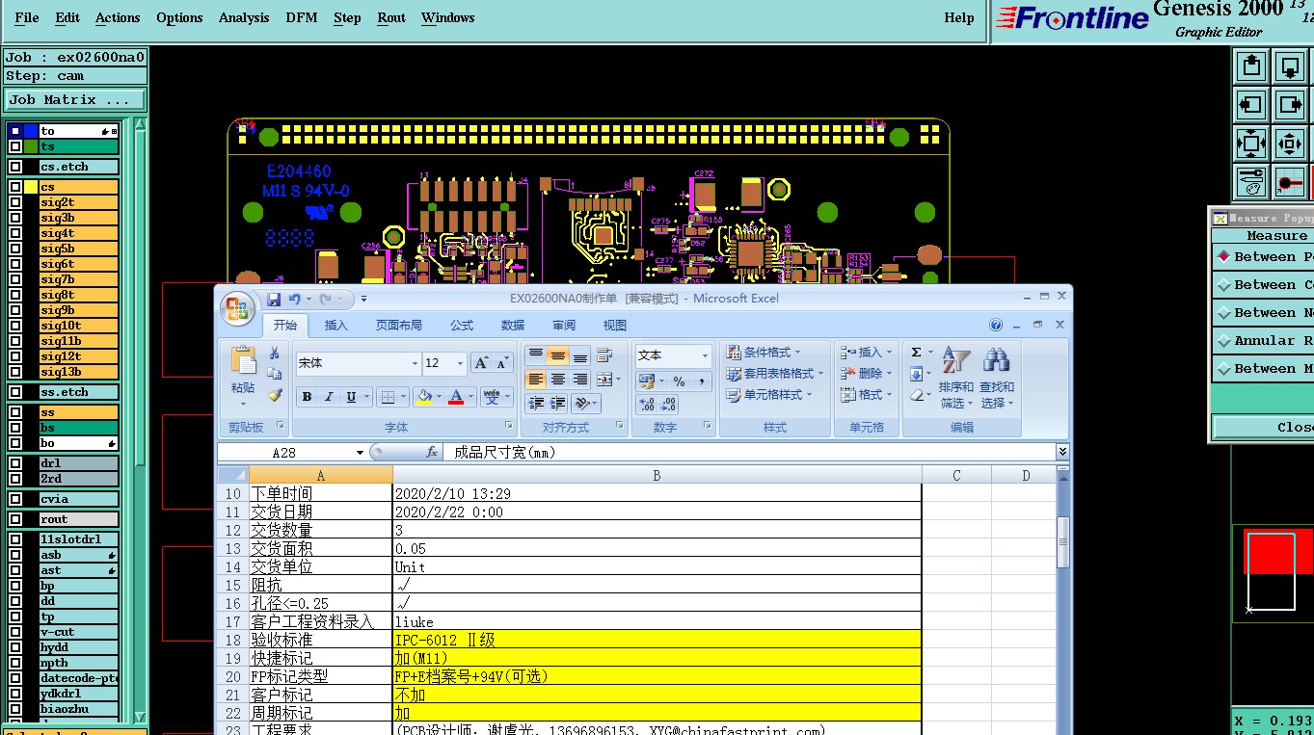
Task: Click the blue color swatch of layer to
Action: click(31, 131)
